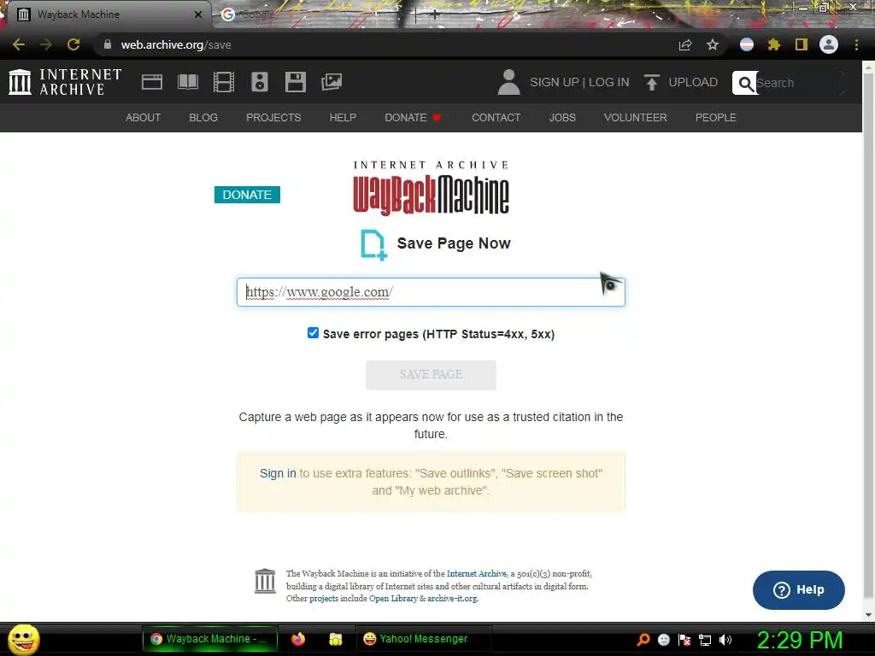Click the Sign in link
This screenshot has height=656, width=875.
(x=278, y=473)
